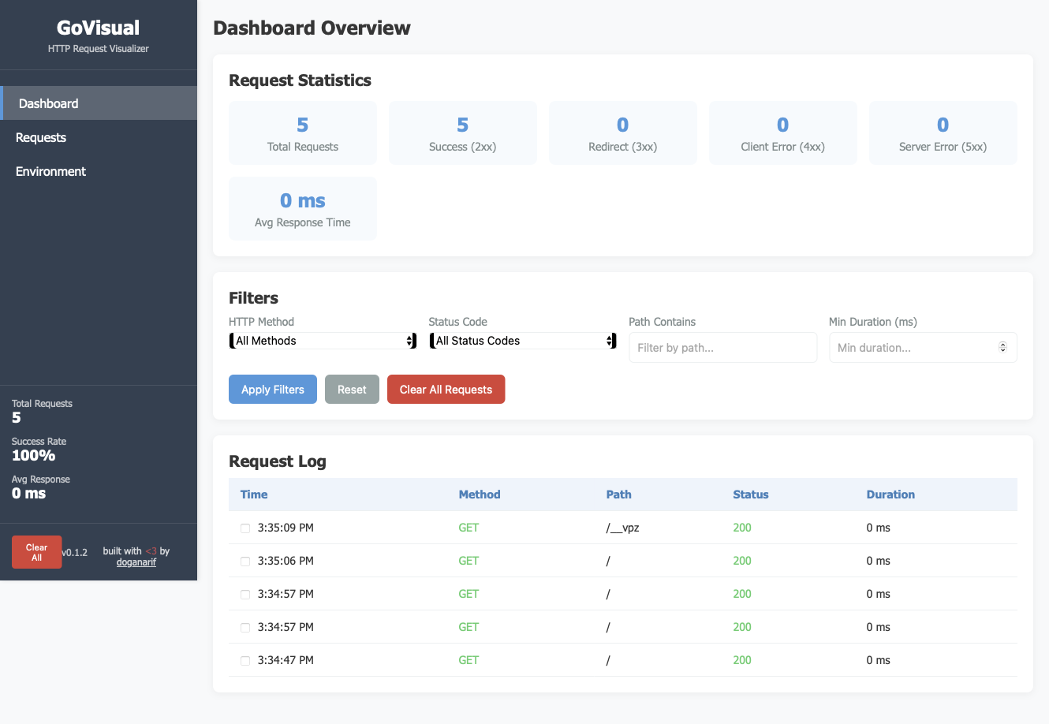The image size is (1049, 724).
Task: Click the 3:35:06 PM time cell
Action: point(286,561)
